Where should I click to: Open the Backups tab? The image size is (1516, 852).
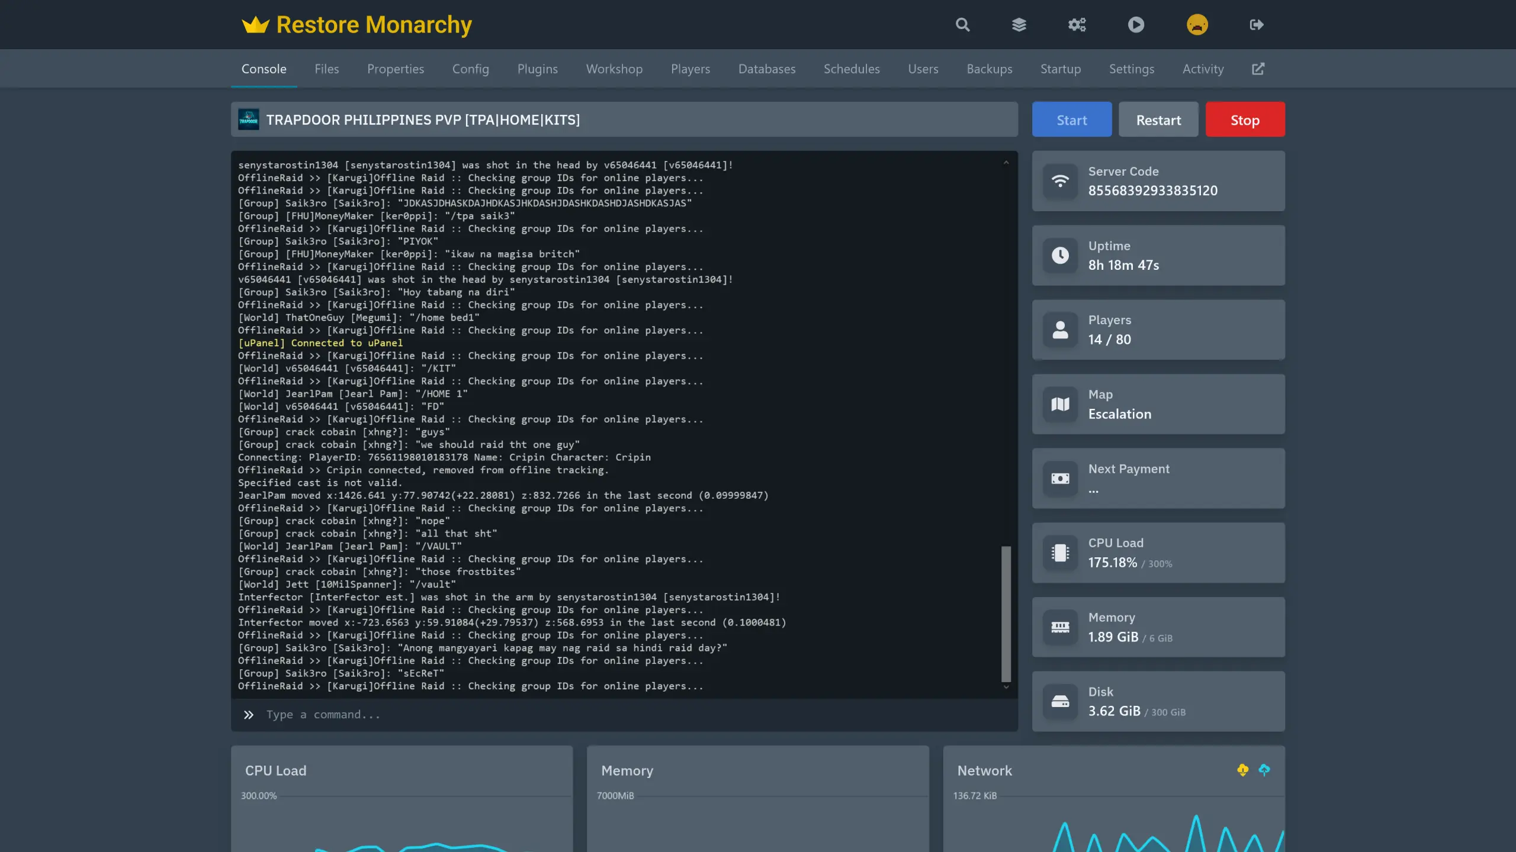[x=989, y=69]
